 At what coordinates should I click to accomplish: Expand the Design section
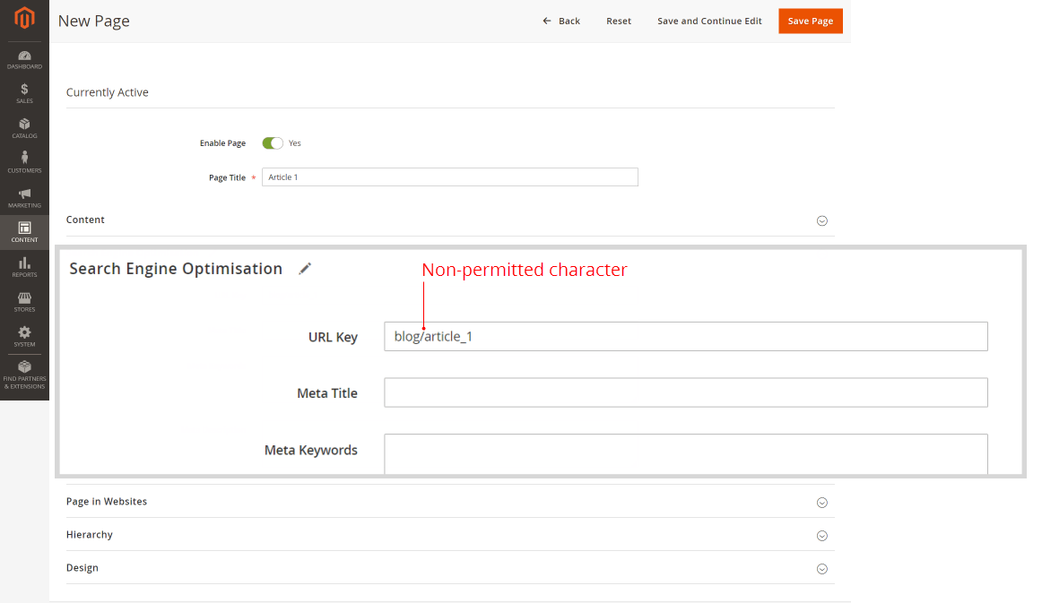tap(821, 568)
